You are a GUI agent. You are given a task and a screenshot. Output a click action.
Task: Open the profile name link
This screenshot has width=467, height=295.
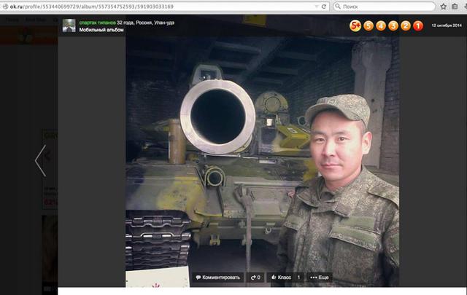click(x=97, y=23)
